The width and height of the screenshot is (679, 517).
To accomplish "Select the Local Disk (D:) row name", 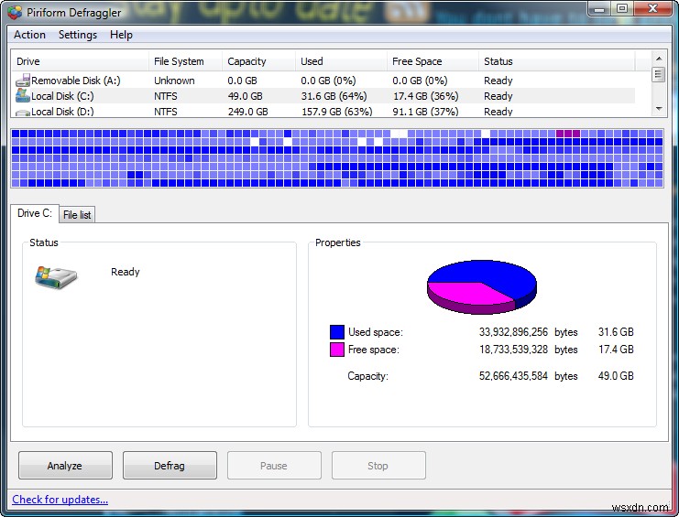I will click(62, 112).
